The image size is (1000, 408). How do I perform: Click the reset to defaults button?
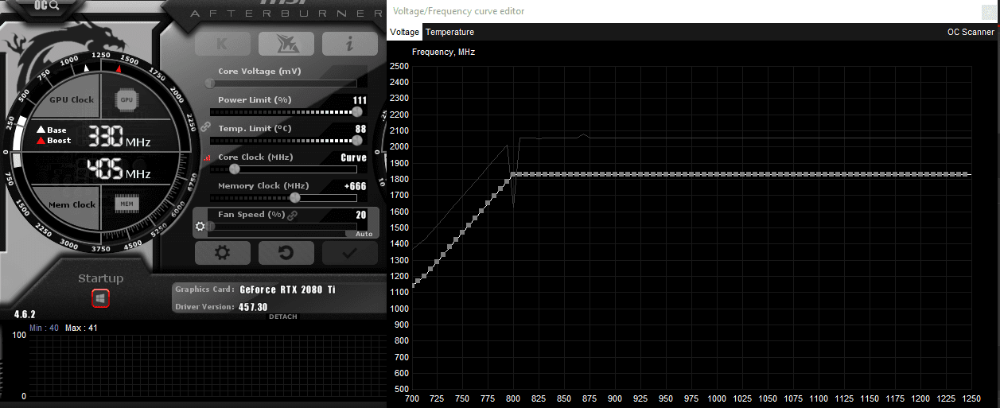tap(286, 253)
